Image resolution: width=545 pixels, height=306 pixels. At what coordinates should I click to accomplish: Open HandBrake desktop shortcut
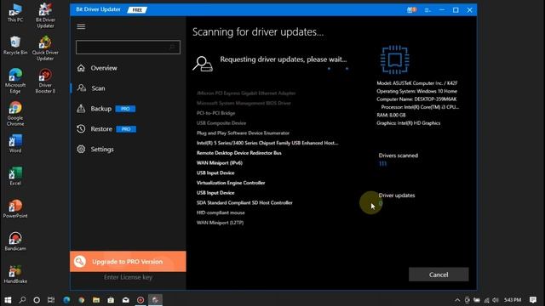click(x=15, y=274)
